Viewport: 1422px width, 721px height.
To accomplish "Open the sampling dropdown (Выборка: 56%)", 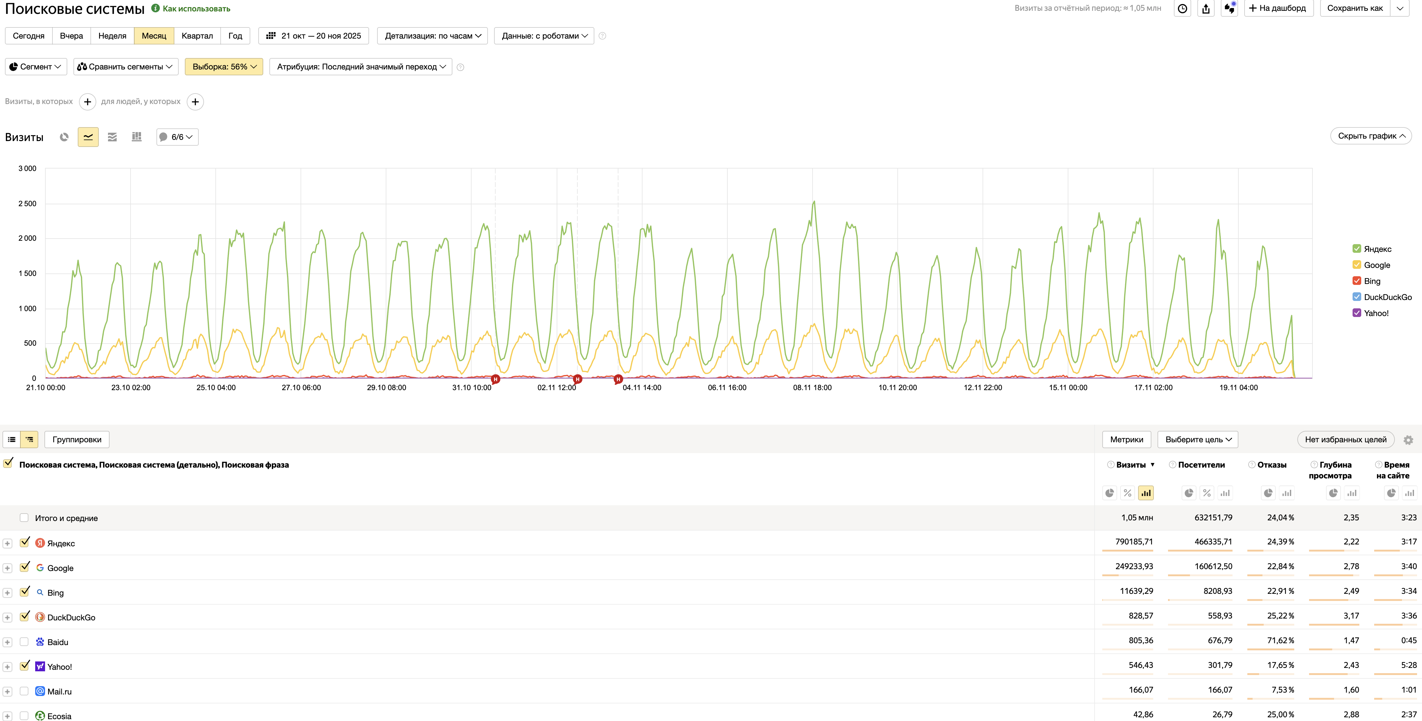I will 223,67.
